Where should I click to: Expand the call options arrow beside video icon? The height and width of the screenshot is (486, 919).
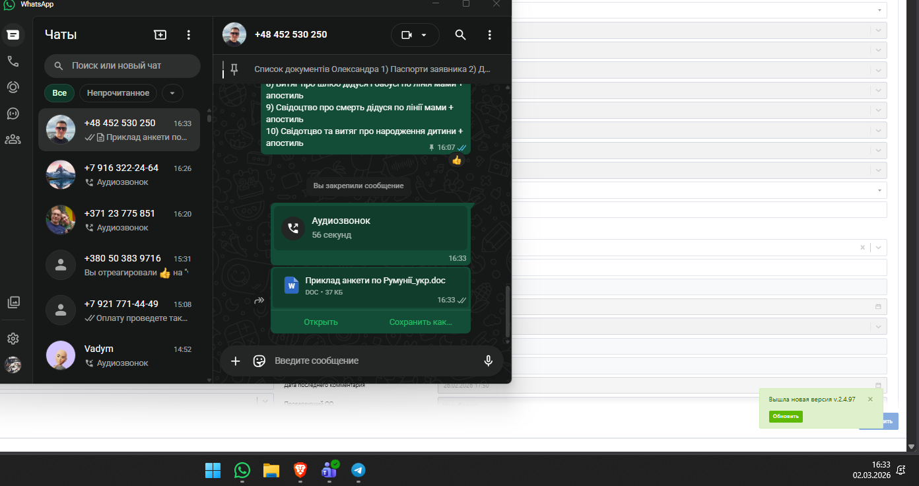424,35
